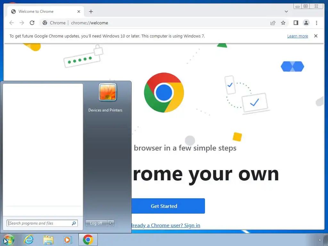Open Windows Explorer folder on taskbar
This screenshot has width=328, height=246.
tap(48, 240)
